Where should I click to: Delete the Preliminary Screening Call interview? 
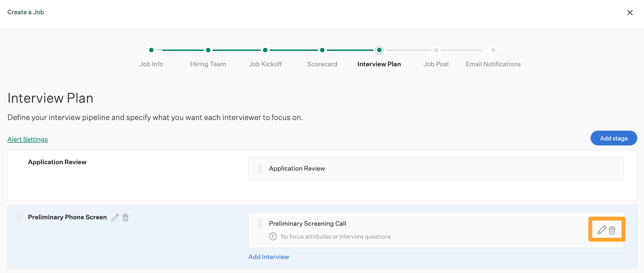tap(612, 230)
